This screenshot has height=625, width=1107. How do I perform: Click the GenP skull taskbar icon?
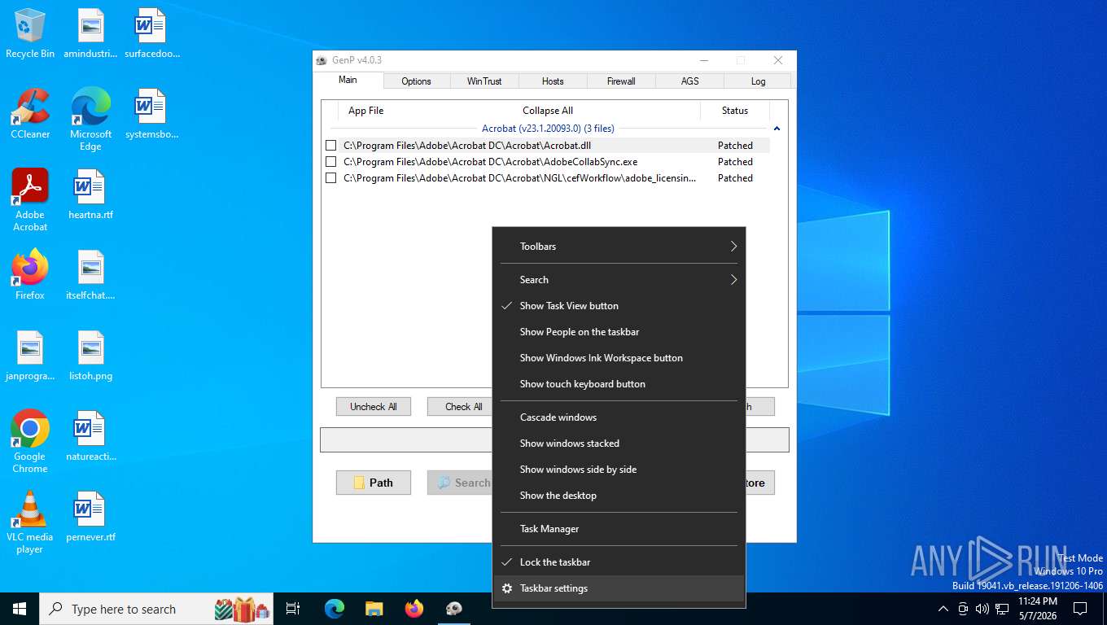coord(454,609)
